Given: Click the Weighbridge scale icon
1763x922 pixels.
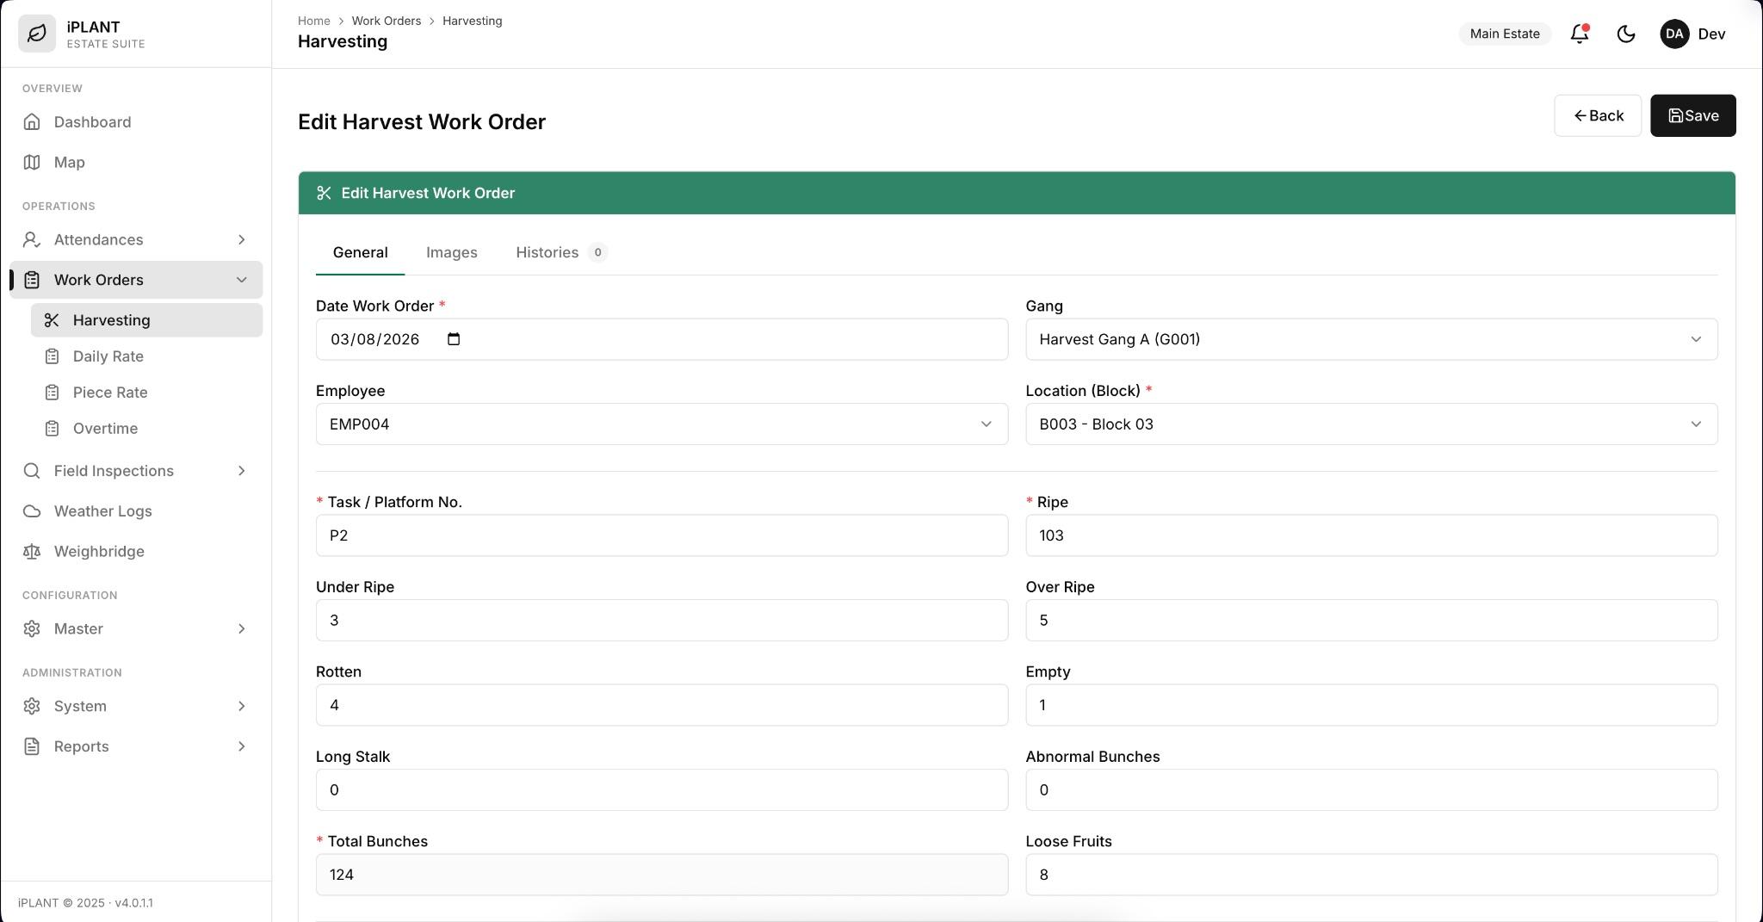Looking at the screenshot, I should (x=32, y=552).
